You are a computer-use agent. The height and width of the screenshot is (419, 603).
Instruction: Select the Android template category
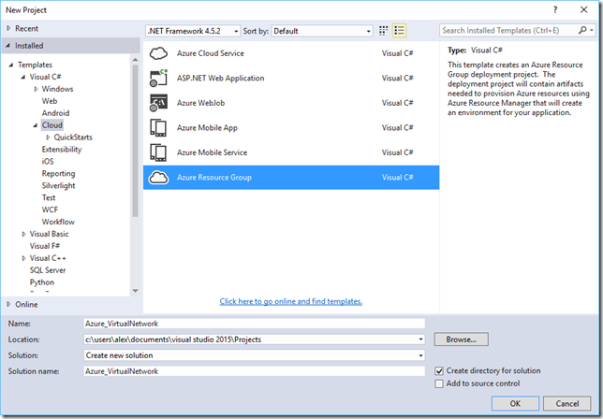point(56,113)
